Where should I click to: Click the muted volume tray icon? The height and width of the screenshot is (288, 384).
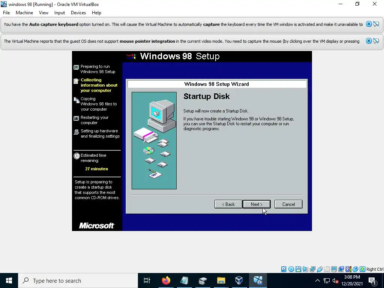click(335, 280)
